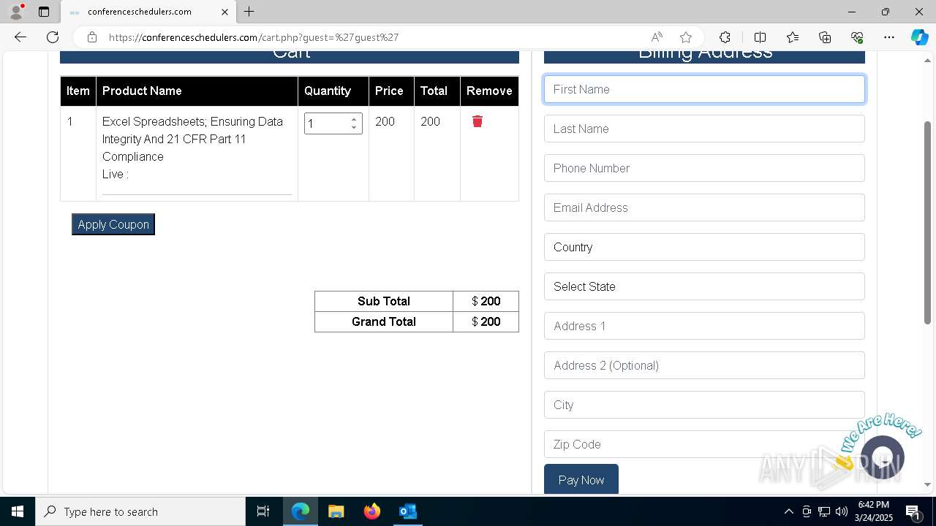Open the Copilot sidebar
The height and width of the screenshot is (526, 936).
point(919,37)
